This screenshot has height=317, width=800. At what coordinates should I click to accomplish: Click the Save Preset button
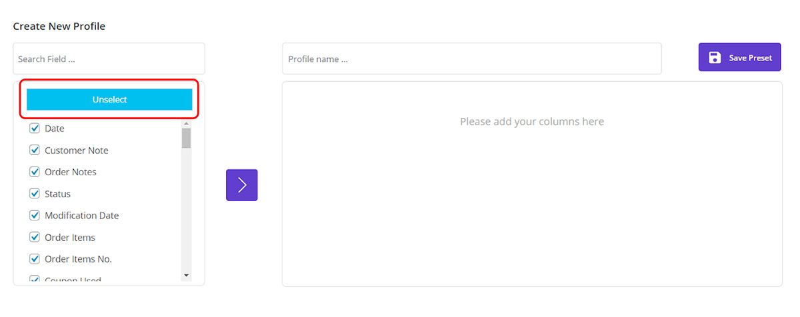(739, 58)
